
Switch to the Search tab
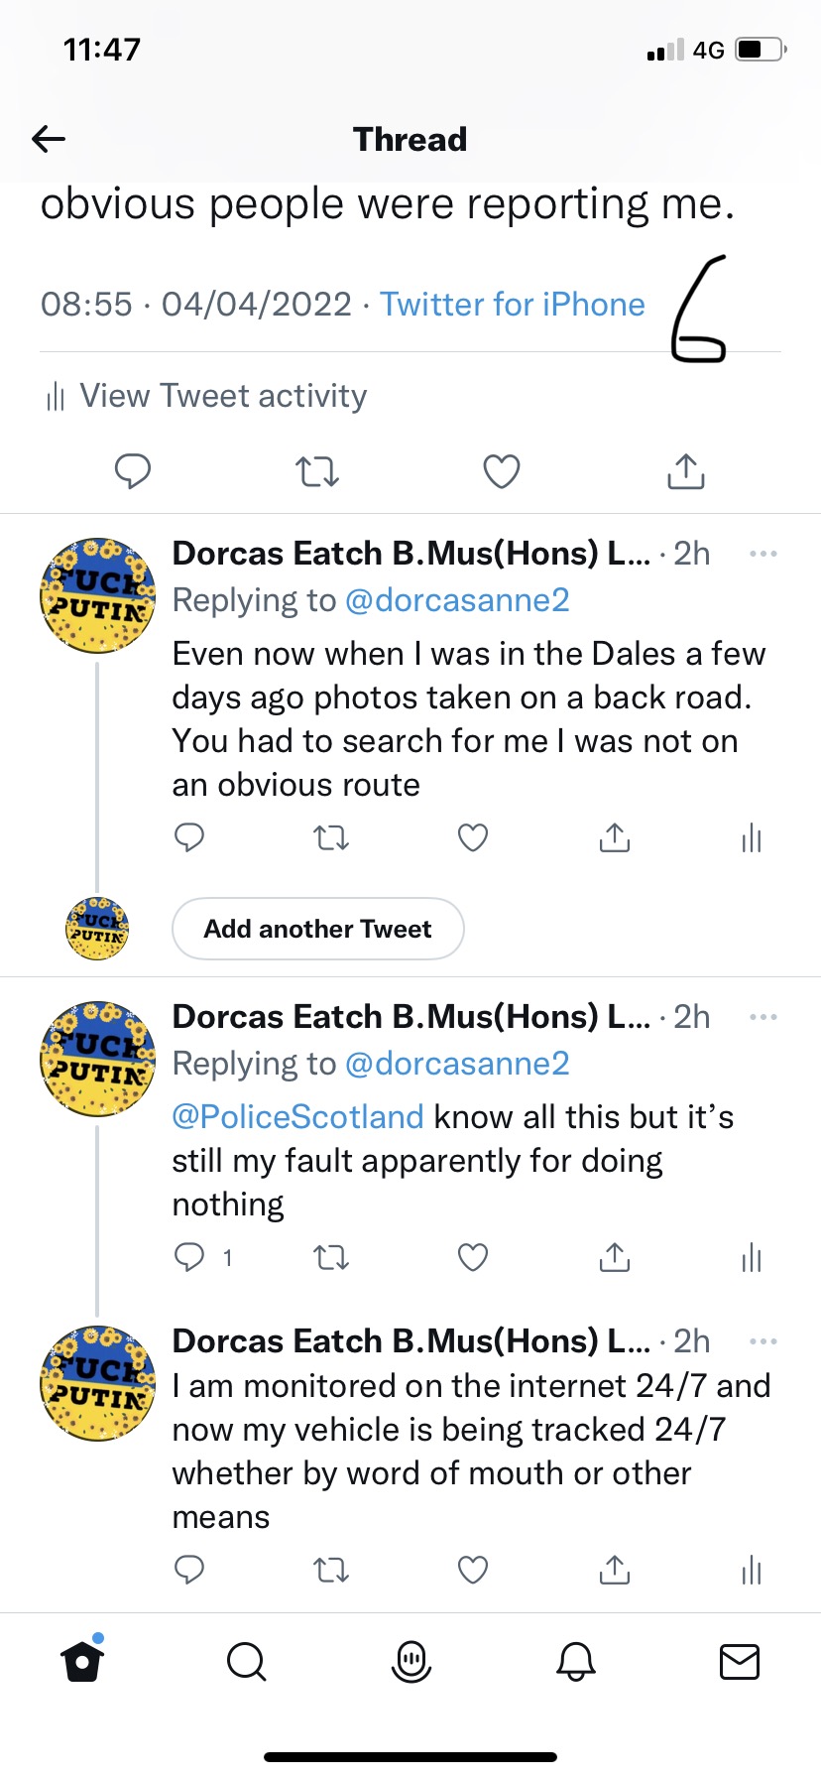[x=246, y=1661]
